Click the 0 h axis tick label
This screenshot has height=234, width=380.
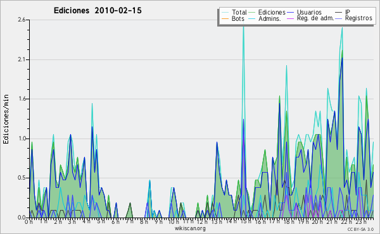(x=28, y=221)
